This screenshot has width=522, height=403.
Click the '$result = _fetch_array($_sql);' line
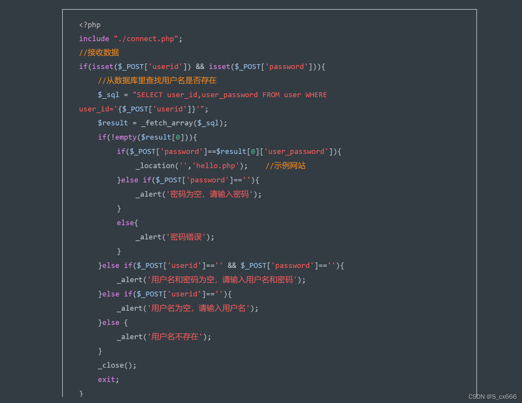(163, 123)
